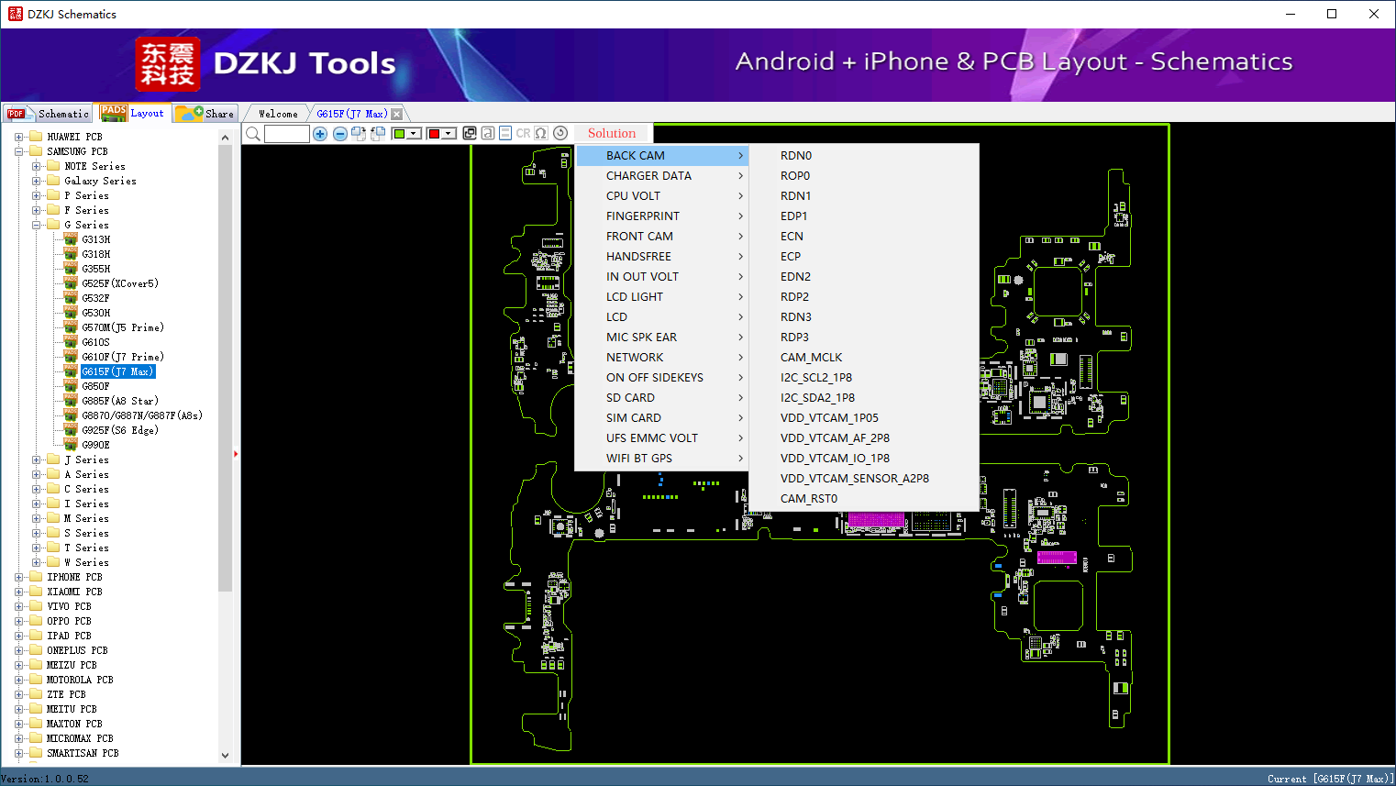Open the red color dropdown arrow
The image size is (1396, 786).
click(x=449, y=134)
